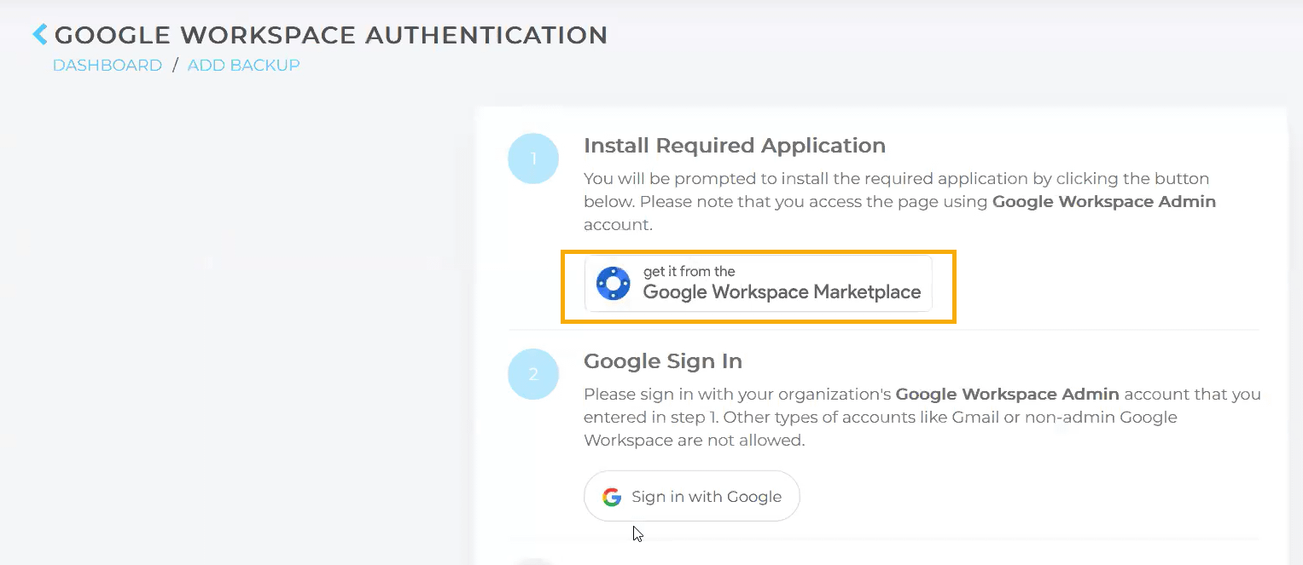The image size is (1303, 565).
Task: Click the blue back chevron arrow
Action: (40, 34)
